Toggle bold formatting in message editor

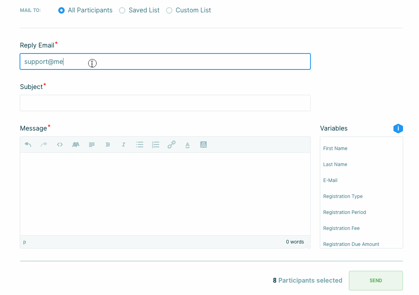(x=108, y=145)
